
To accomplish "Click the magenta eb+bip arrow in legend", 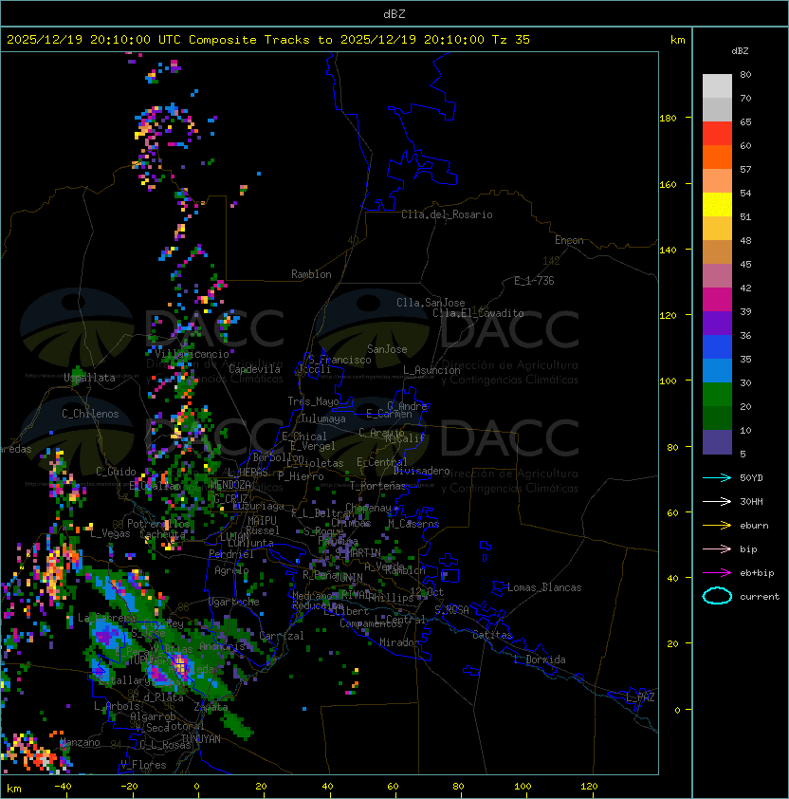I will click(717, 573).
